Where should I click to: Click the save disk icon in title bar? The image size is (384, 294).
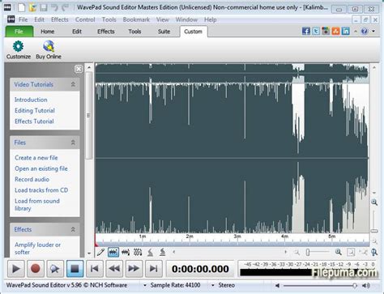44,7
